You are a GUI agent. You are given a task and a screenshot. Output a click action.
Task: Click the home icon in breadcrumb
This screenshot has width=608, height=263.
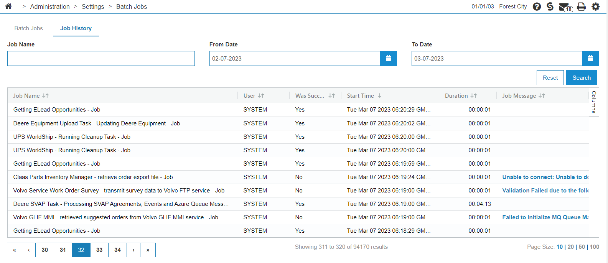(x=8, y=7)
